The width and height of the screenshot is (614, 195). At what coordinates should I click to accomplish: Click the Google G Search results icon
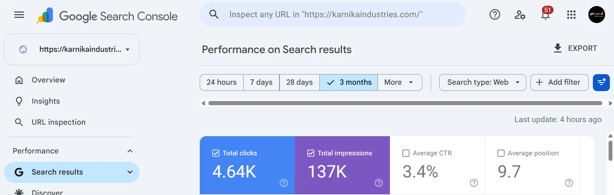pos(19,172)
